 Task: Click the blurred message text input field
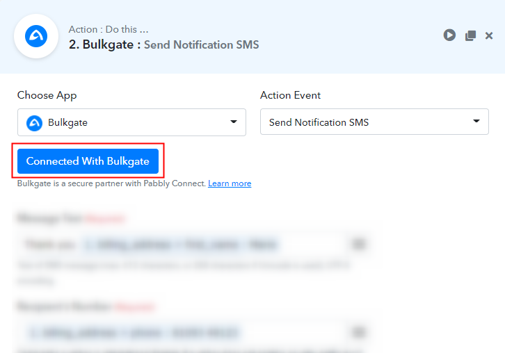pyautogui.click(x=180, y=245)
